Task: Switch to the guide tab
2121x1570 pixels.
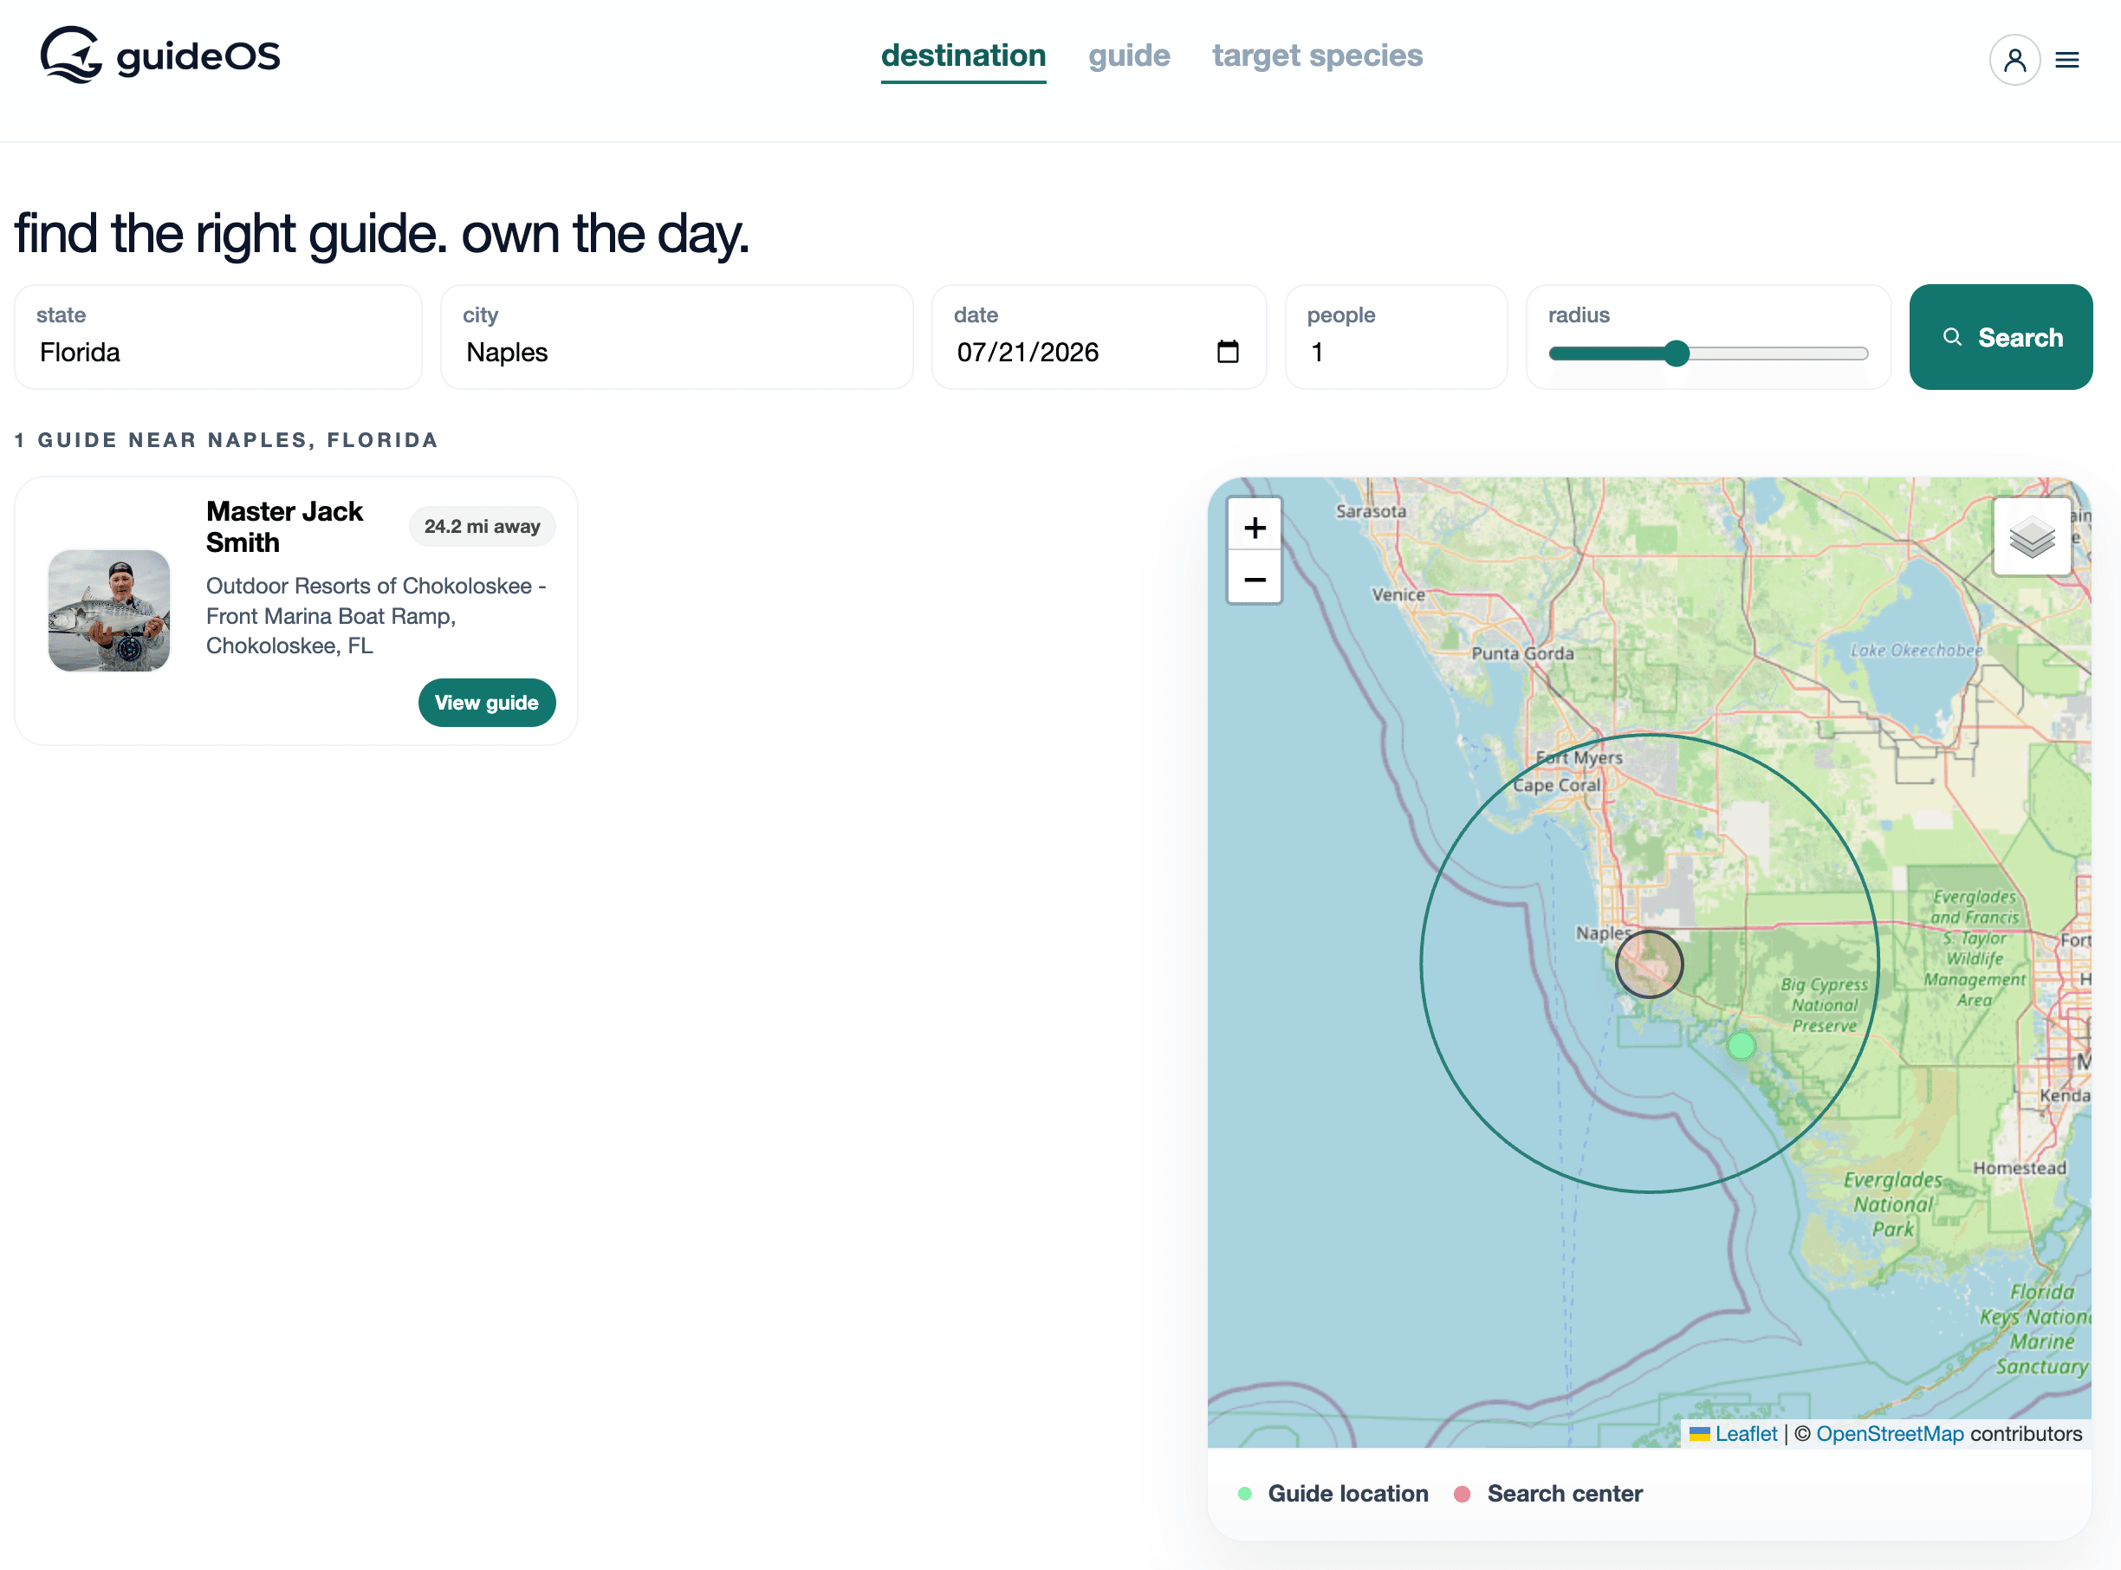Action: coord(1129,55)
